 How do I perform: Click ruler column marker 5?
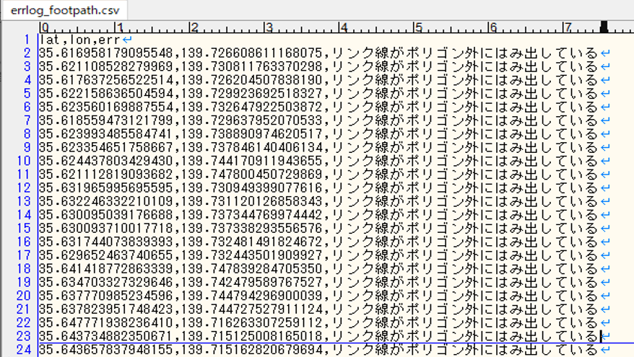point(418,27)
